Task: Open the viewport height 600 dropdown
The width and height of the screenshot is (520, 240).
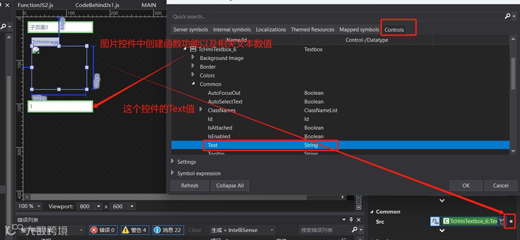Action: [132, 206]
